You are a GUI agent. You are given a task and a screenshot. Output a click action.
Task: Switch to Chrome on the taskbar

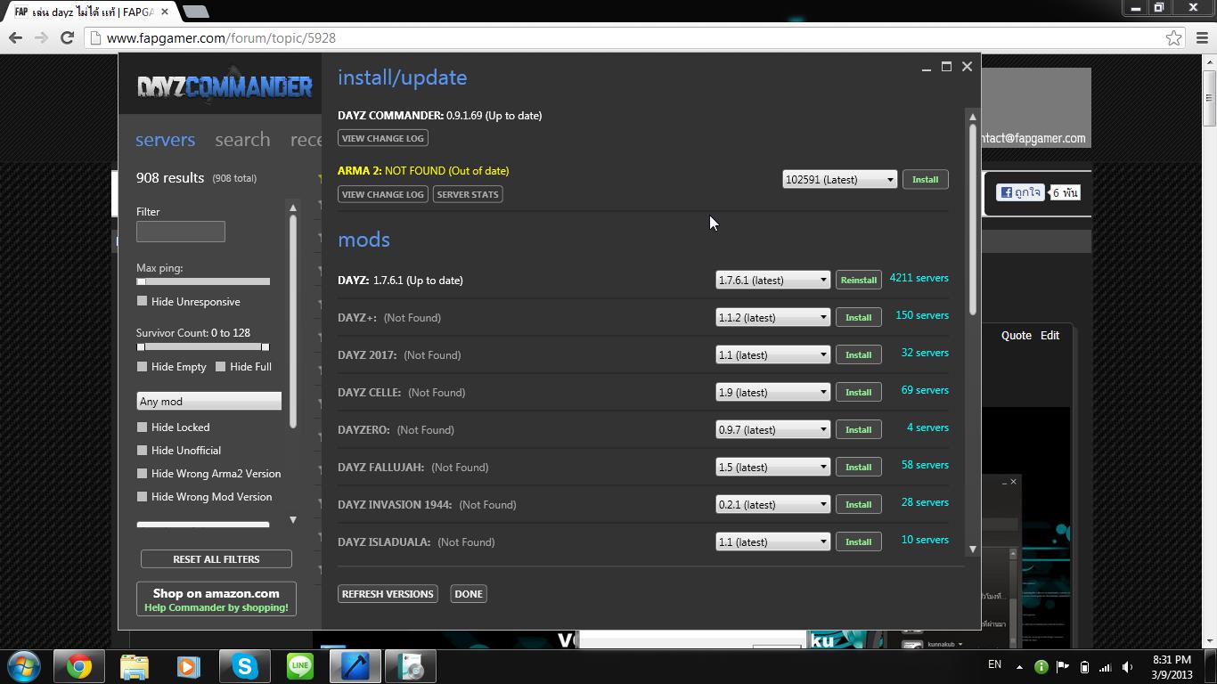click(x=79, y=666)
